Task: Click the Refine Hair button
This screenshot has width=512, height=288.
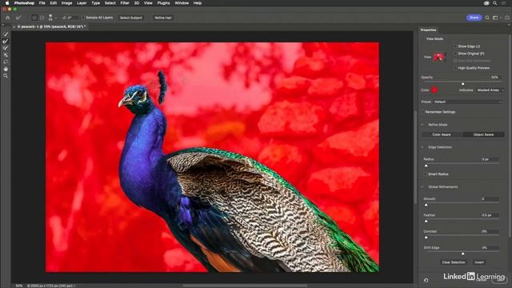Action: pos(163,18)
